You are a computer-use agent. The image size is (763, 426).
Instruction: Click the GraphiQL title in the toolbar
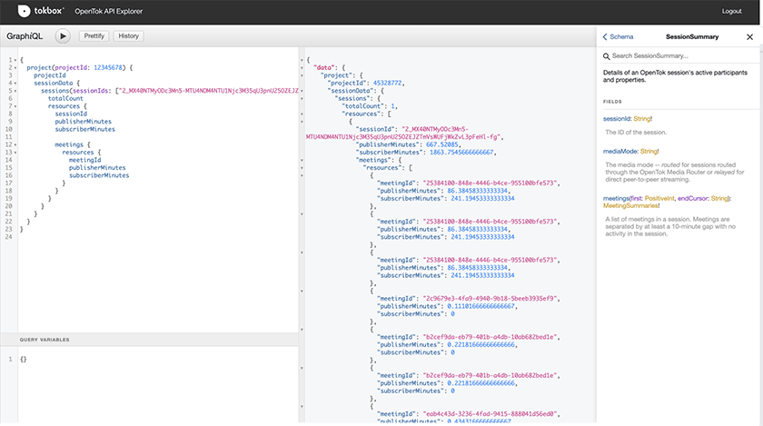(25, 36)
